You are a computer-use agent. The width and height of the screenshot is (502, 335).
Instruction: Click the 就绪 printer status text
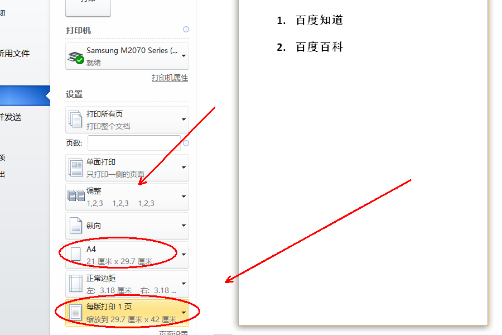(94, 63)
